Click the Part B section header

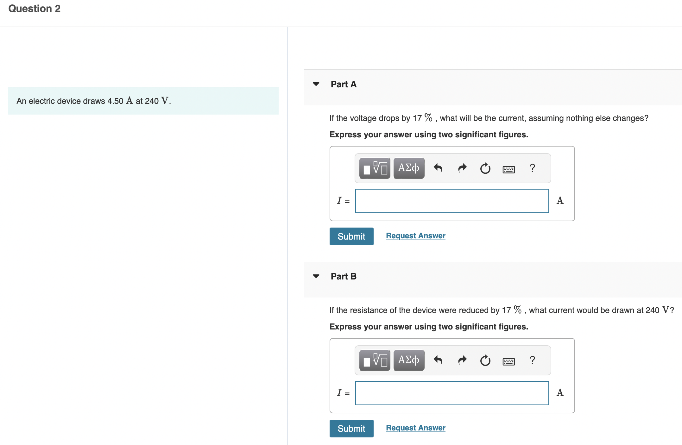click(343, 276)
